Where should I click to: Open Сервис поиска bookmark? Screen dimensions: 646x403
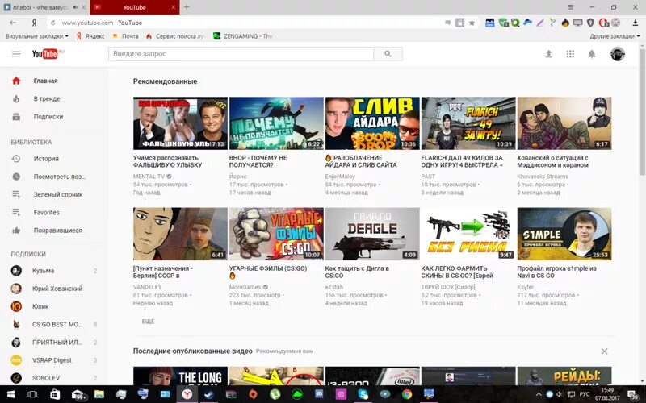[x=175, y=36]
